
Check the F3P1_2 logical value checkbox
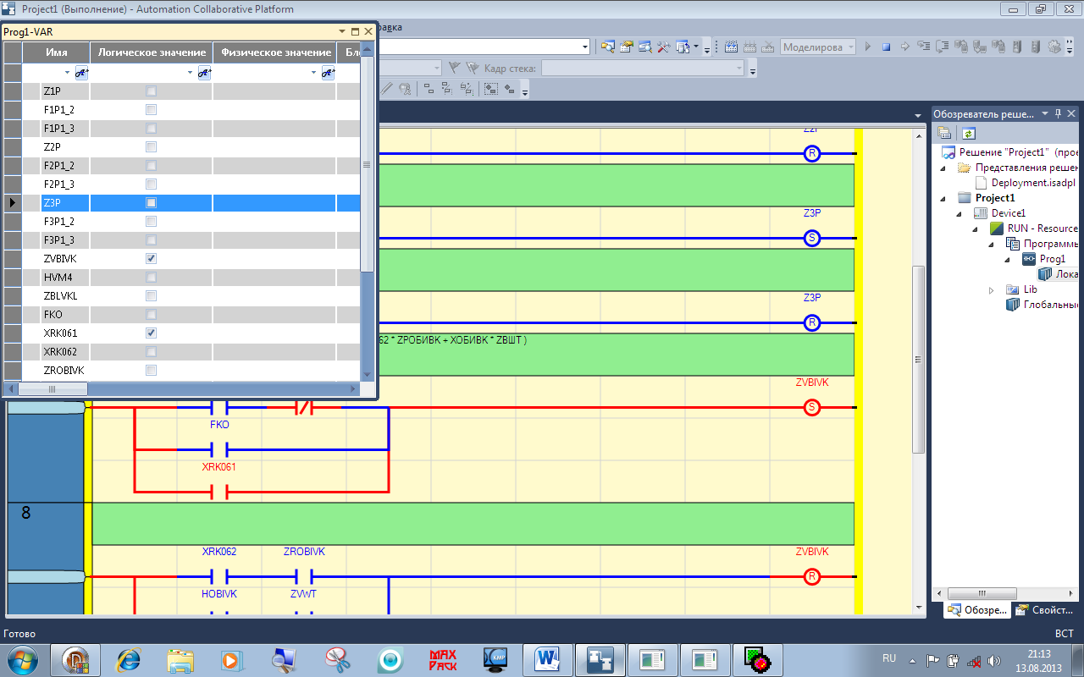coord(151,221)
